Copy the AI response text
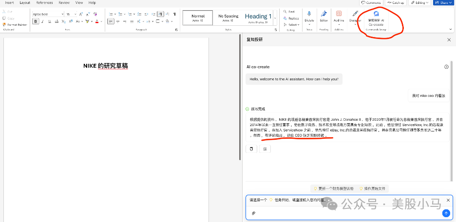Image resolution: width=456 pixels, height=222 pixels. (x=251, y=149)
